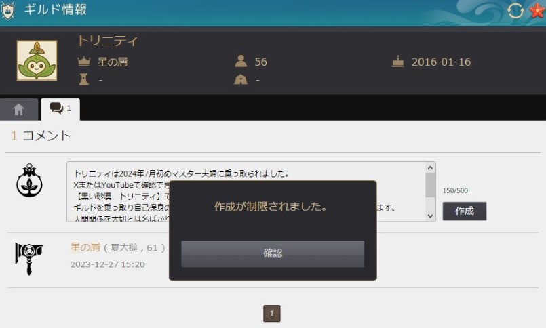Select the comments tab with speech bubble
The width and height of the screenshot is (546, 328).
[x=60, y=109]
